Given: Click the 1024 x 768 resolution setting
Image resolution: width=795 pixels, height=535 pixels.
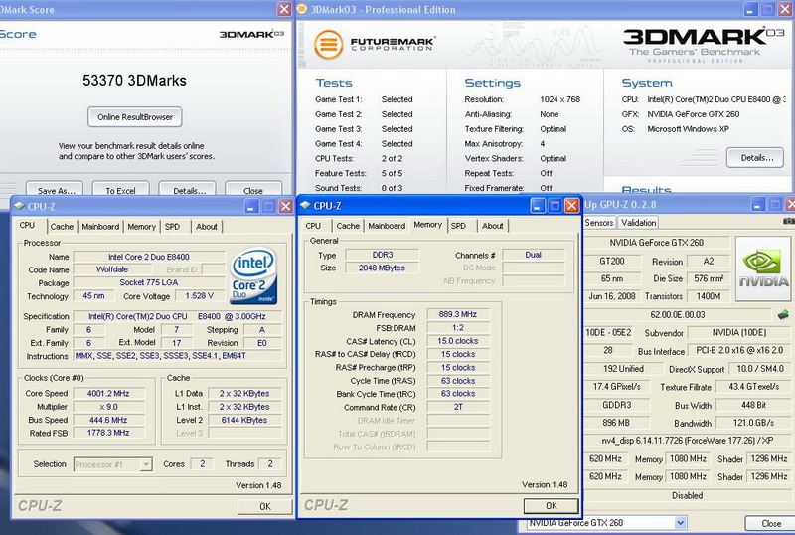Looking at the screenshot, I should coord(560,99).
